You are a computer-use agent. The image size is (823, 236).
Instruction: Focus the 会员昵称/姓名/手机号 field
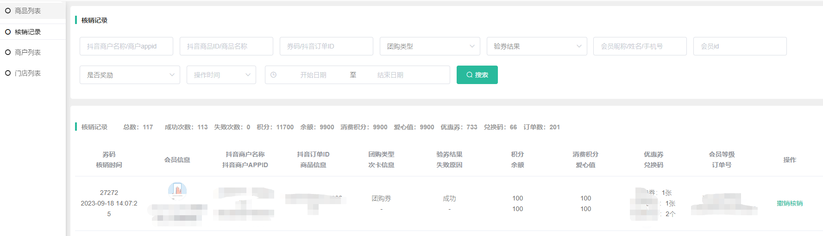[x=640, y=46]
